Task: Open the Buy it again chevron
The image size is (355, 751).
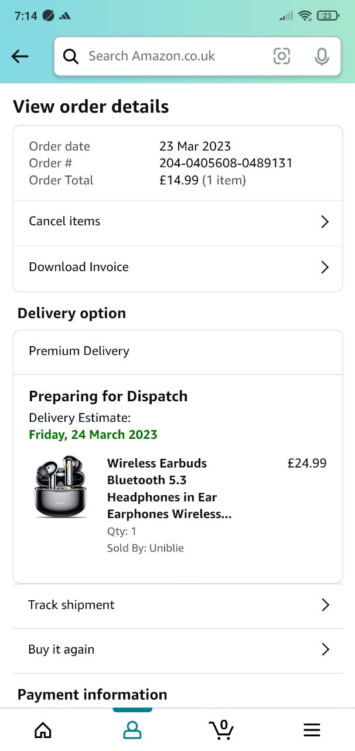Action: coord(326,649)
